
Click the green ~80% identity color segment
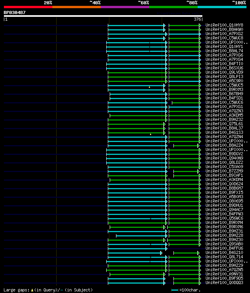click(x=173, y=7)
